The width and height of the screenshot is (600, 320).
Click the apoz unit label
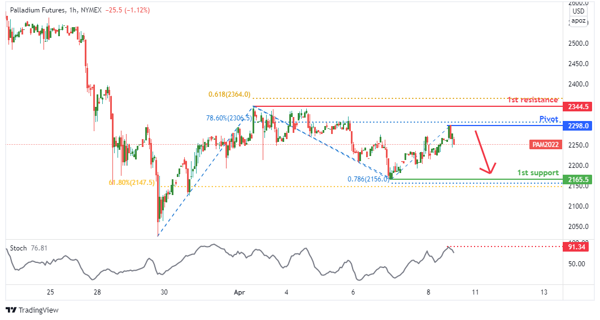click(578, 21)
